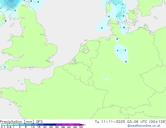Select legend swatch between 30 and 35
This screenshot has width=166, height=128.
(x=59, y=125)
